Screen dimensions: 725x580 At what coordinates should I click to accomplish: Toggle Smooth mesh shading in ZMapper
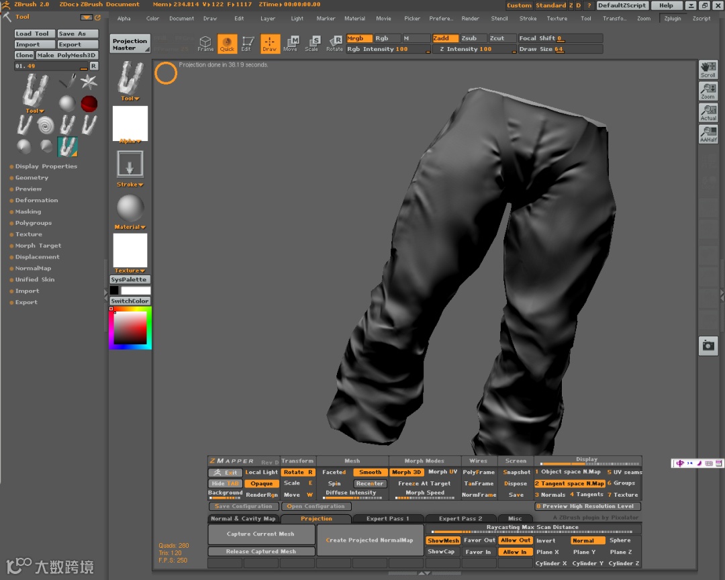point(370,472)
